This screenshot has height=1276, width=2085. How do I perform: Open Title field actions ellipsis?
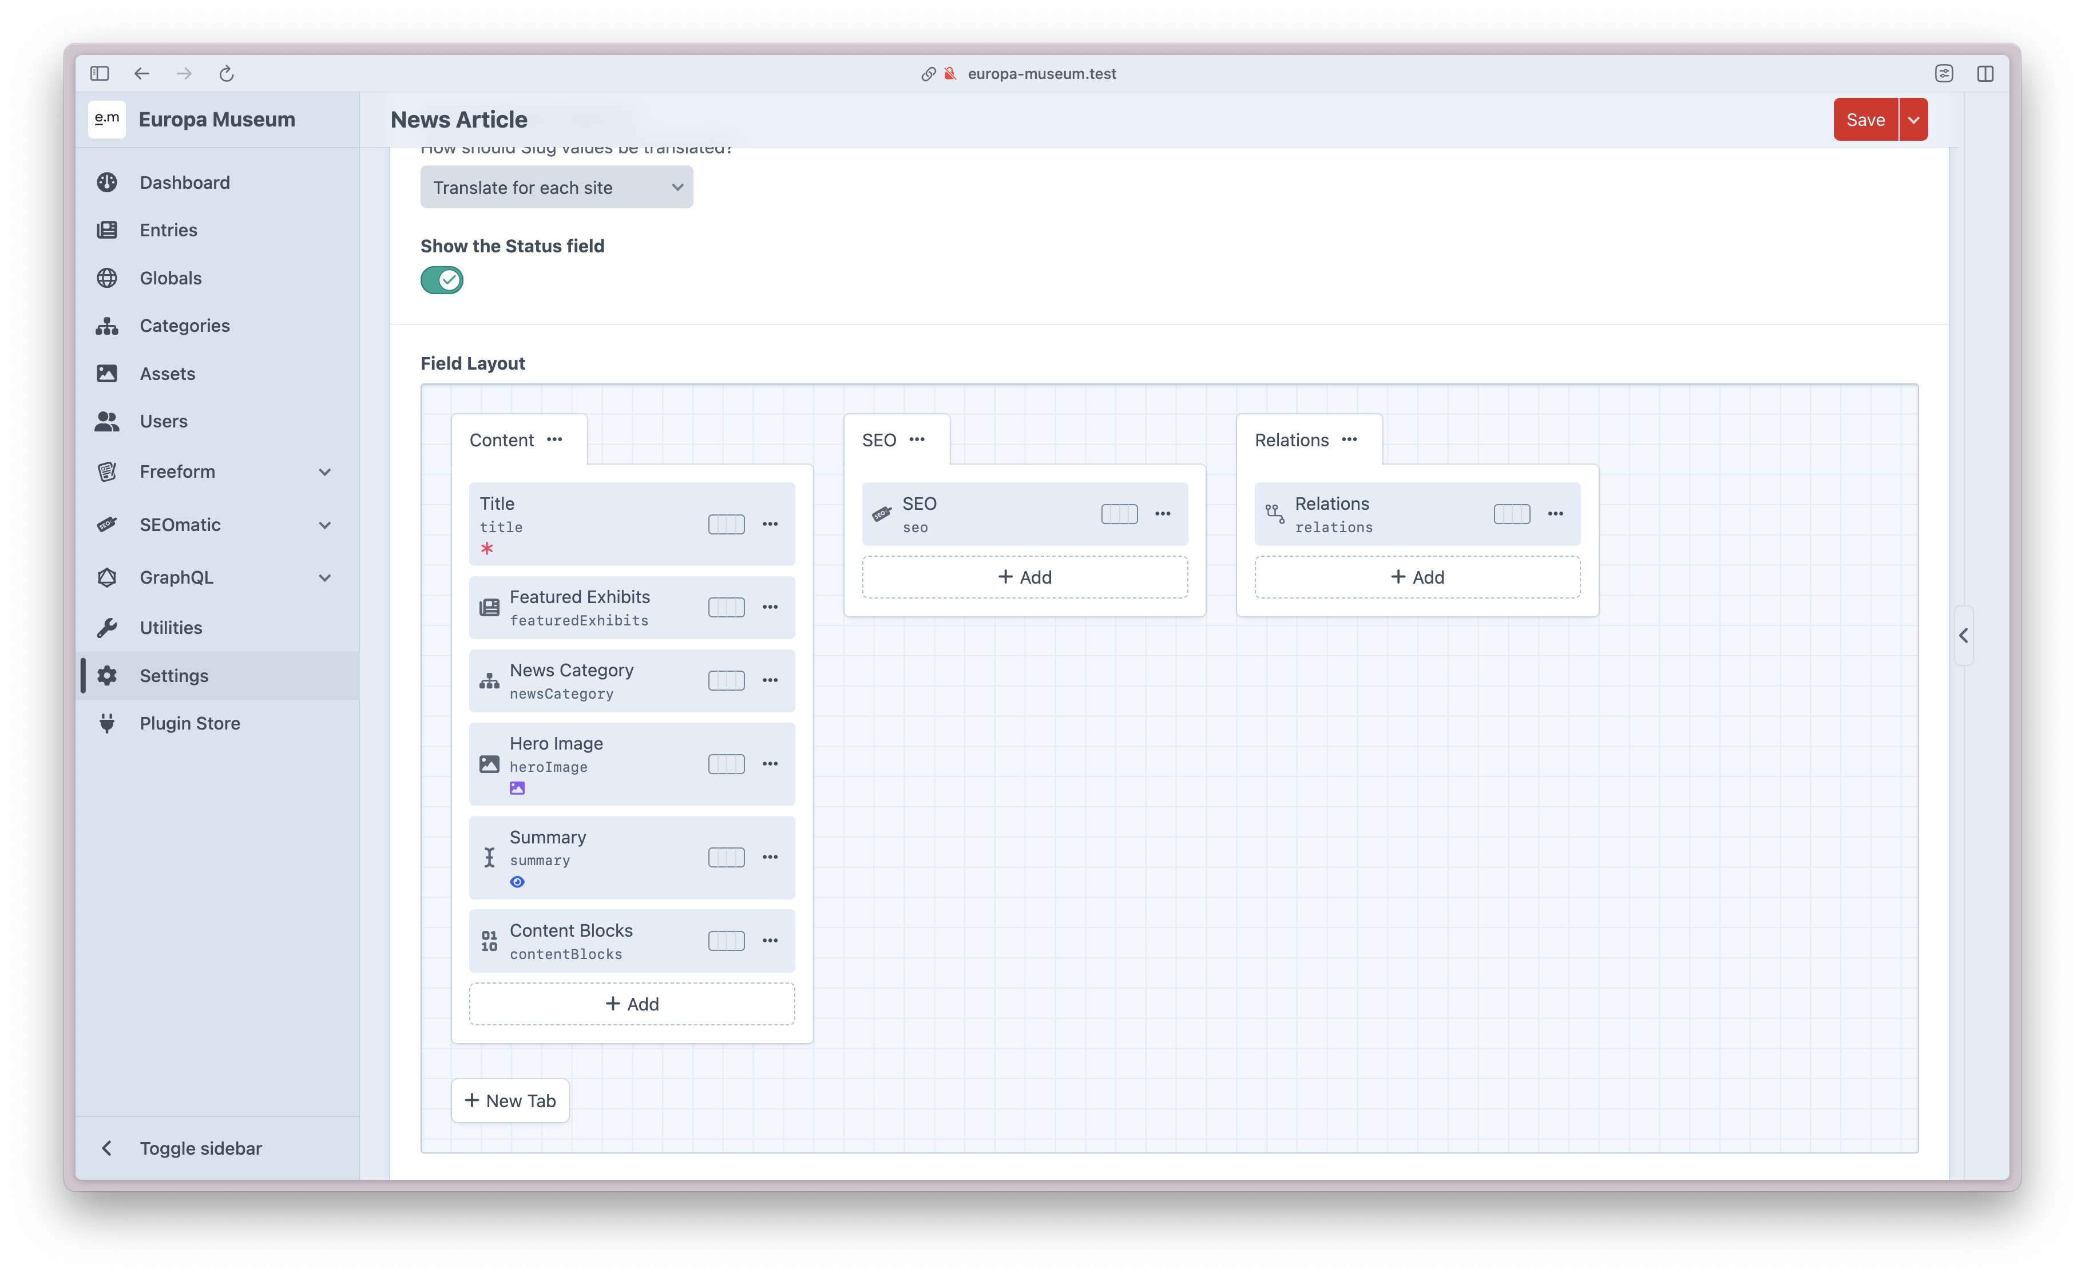click(x=769, y=524)
